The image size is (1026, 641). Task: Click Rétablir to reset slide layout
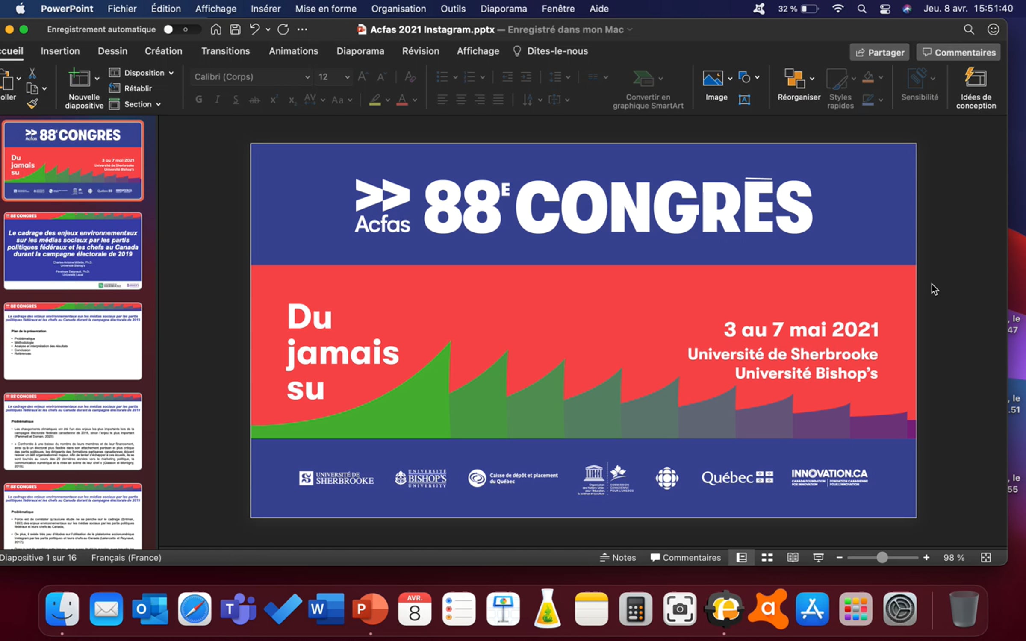click(131, 88)
